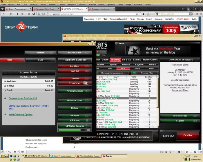Switch to Закладки GipsyTeam browser tab
This screenshot has height=162, width=203.
pos(46,9)
